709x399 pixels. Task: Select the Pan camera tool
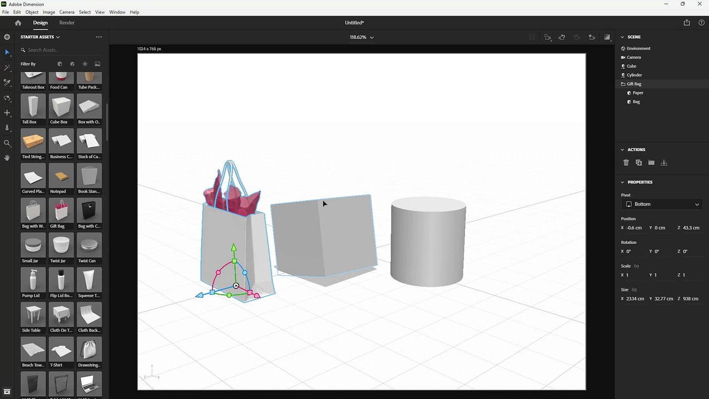click(7, 113)
